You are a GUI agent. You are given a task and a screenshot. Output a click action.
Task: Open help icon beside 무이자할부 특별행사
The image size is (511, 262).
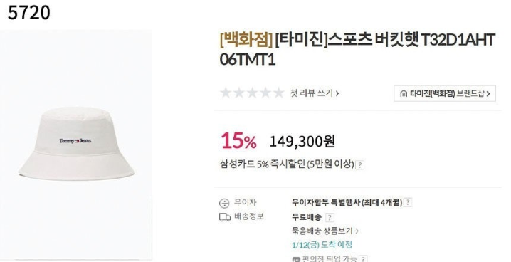[408, 202]
